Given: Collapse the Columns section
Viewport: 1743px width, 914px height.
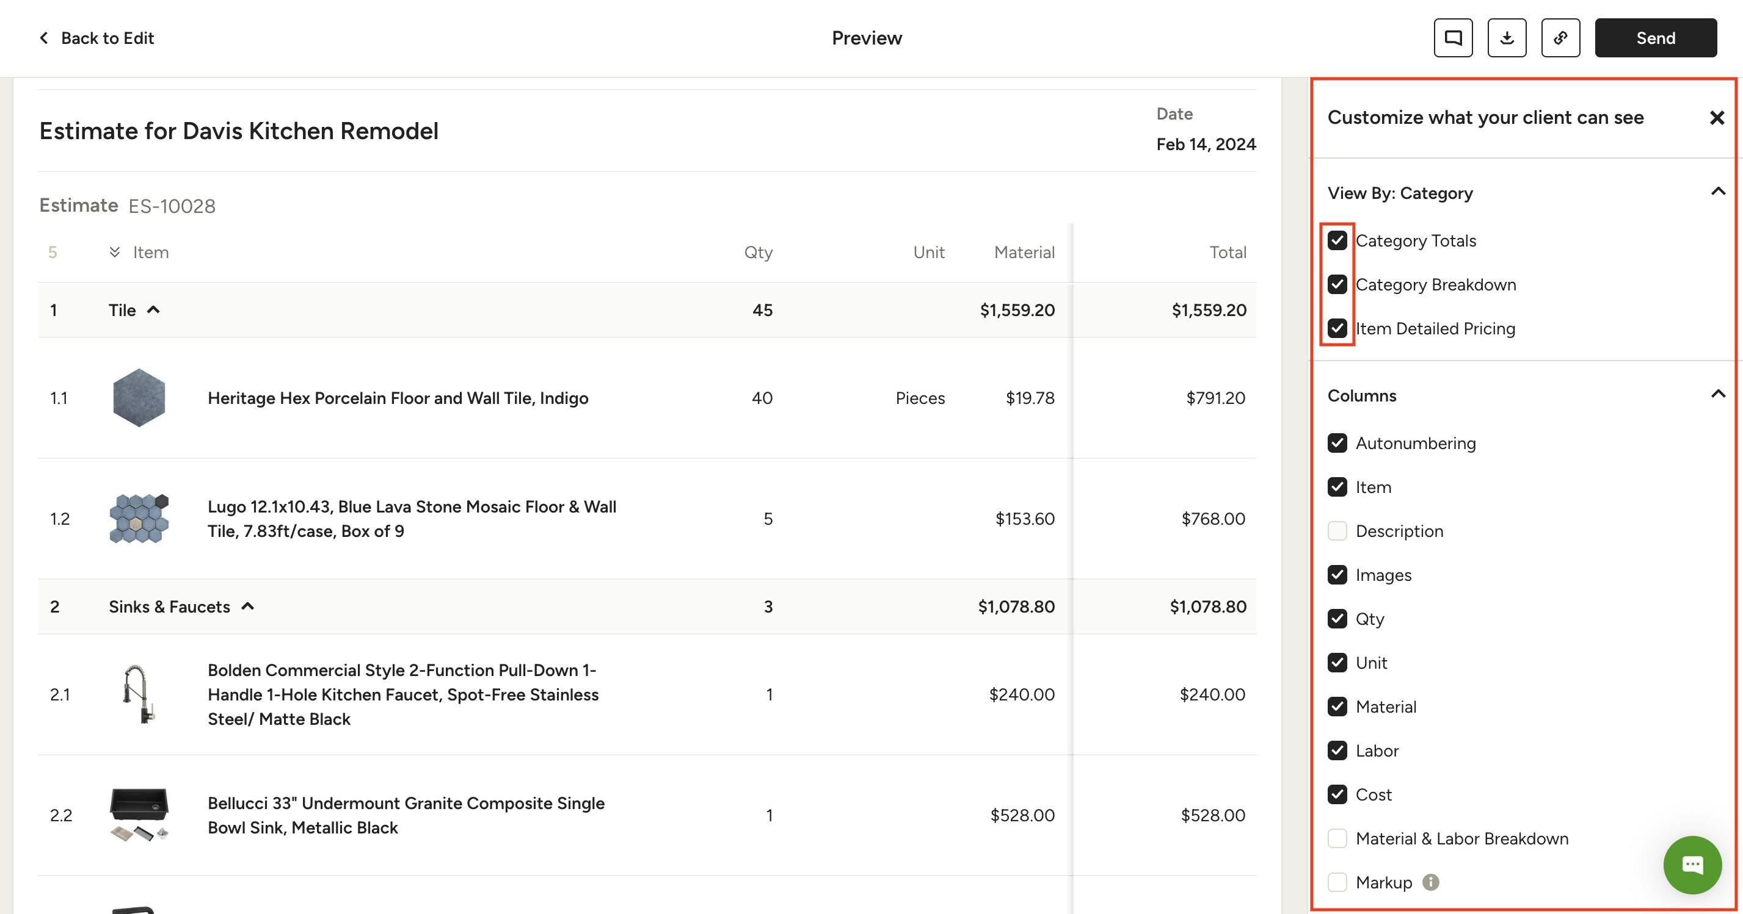Looking at the screenshot, I should point(1717,394).
